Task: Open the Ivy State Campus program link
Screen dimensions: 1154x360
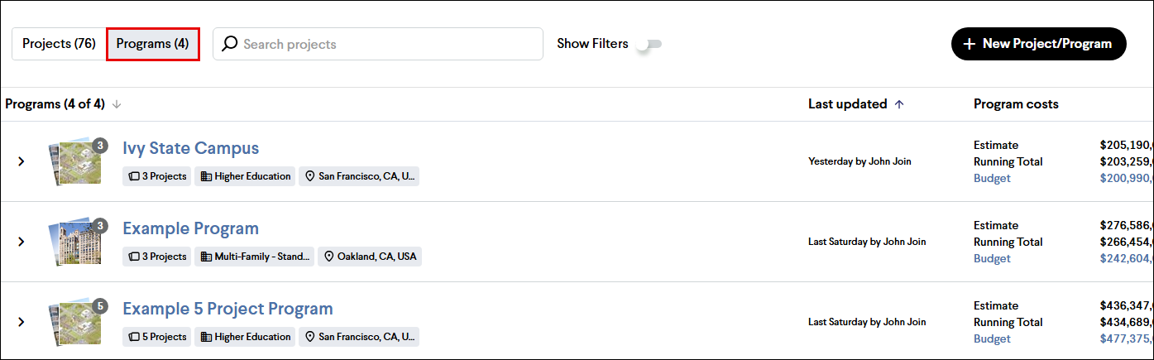Action: coord(190,149)
